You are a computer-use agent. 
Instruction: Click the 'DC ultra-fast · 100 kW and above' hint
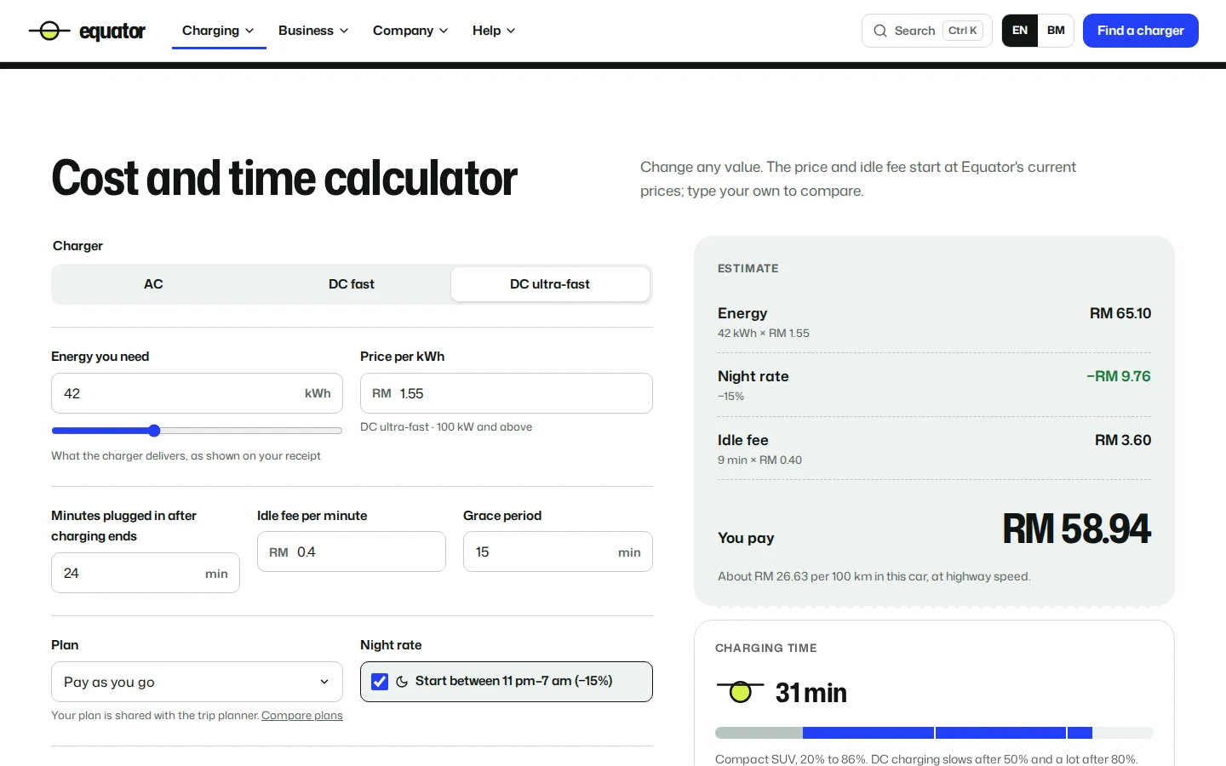pyautogui.click(x=446, y=426)
